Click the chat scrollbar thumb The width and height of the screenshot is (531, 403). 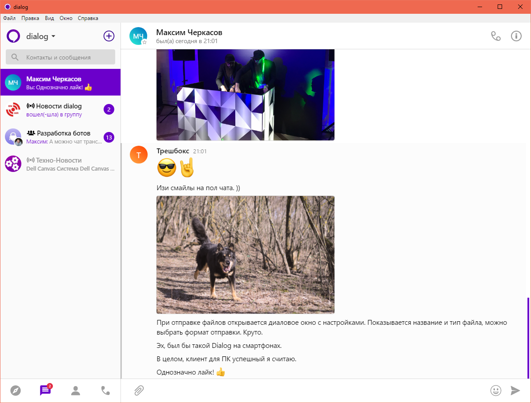coord(529,338)
